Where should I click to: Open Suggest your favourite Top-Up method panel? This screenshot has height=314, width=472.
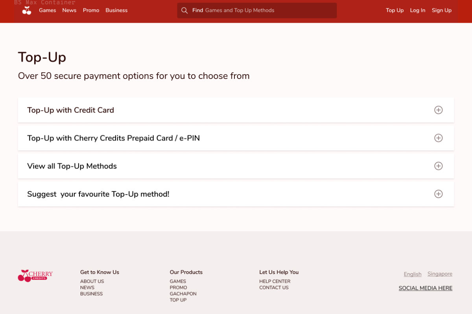[438, 194]
